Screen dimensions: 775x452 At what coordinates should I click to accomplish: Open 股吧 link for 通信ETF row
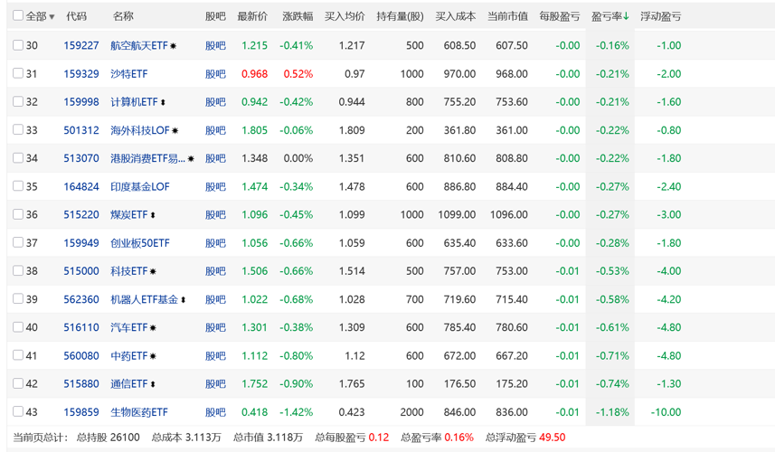click(215, 384)
